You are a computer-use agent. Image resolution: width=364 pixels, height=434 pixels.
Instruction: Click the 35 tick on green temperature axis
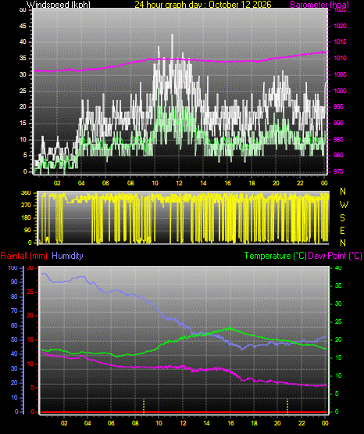click(338, 286)
